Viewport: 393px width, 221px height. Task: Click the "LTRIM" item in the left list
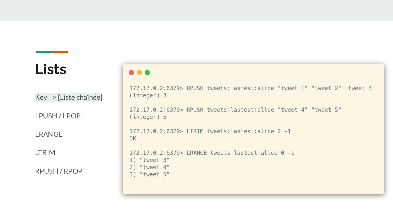point(45,153)
